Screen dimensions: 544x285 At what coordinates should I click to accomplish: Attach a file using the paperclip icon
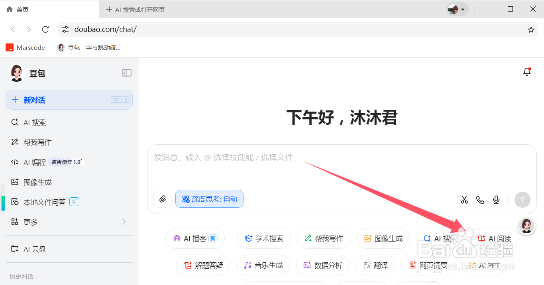pyautogui.click(x=162, y=199)
